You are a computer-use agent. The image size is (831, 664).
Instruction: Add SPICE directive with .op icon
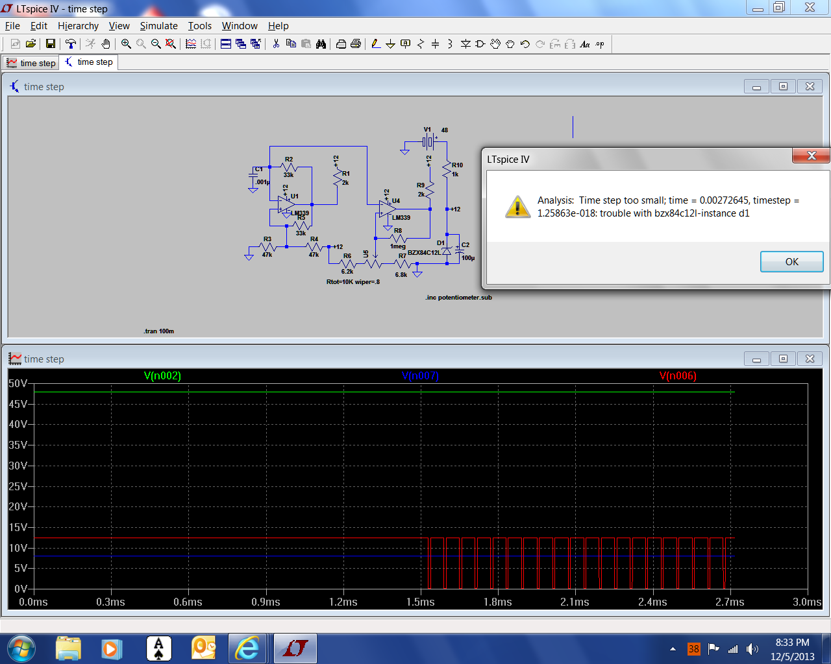click(x=600, y=44)
